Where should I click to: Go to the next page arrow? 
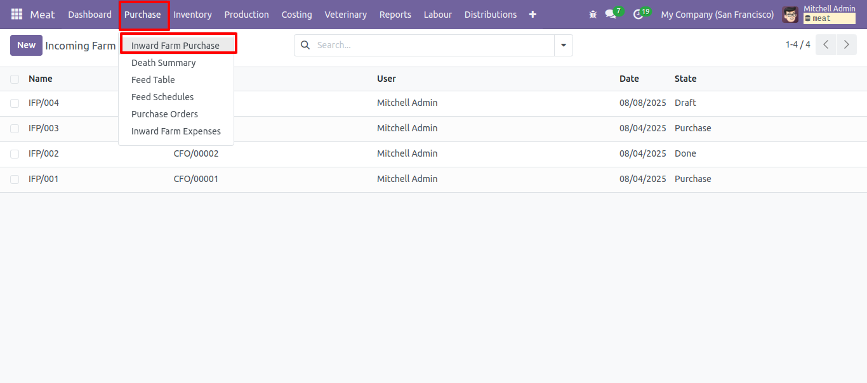[847, 45]
